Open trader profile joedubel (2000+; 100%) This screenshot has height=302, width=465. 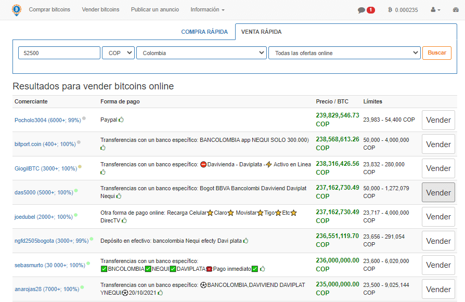pyautogui.click(x=44, y=217)
